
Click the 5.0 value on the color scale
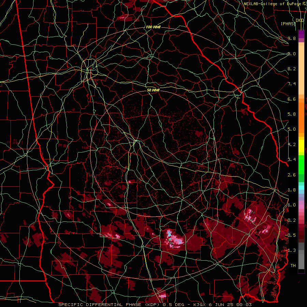coord(292,129)
